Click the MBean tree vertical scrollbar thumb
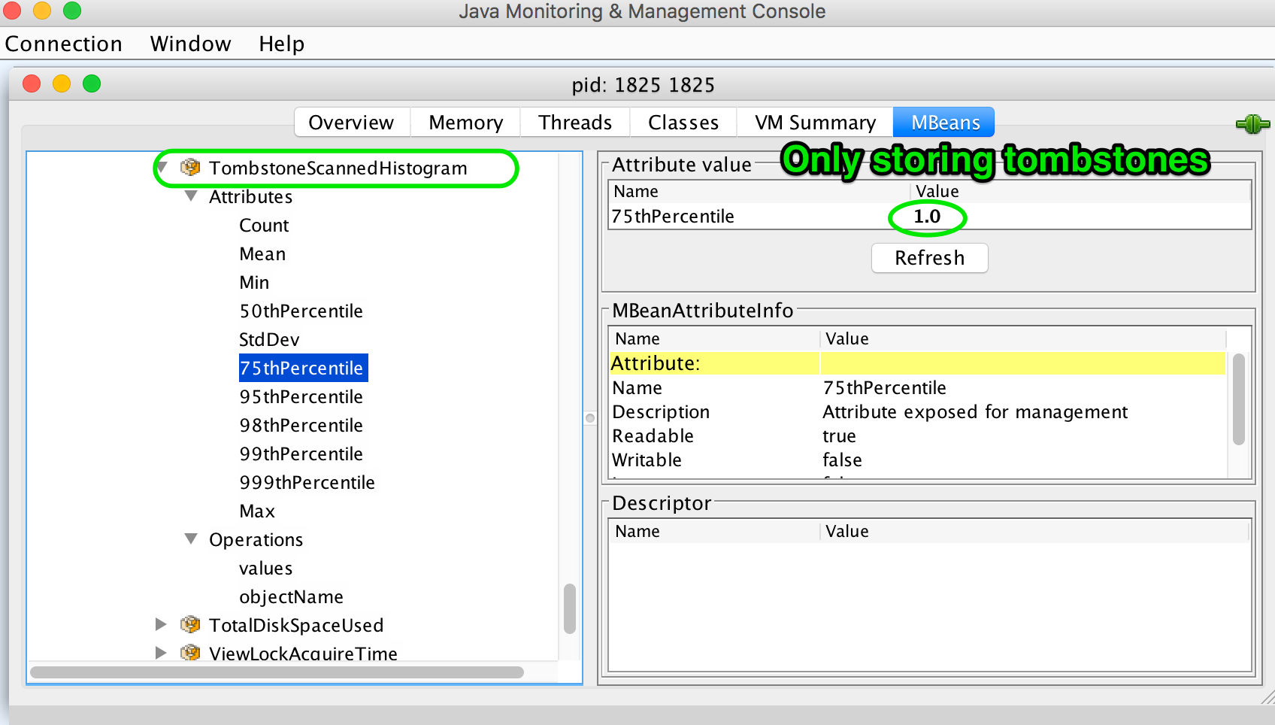 click(570, 608)
